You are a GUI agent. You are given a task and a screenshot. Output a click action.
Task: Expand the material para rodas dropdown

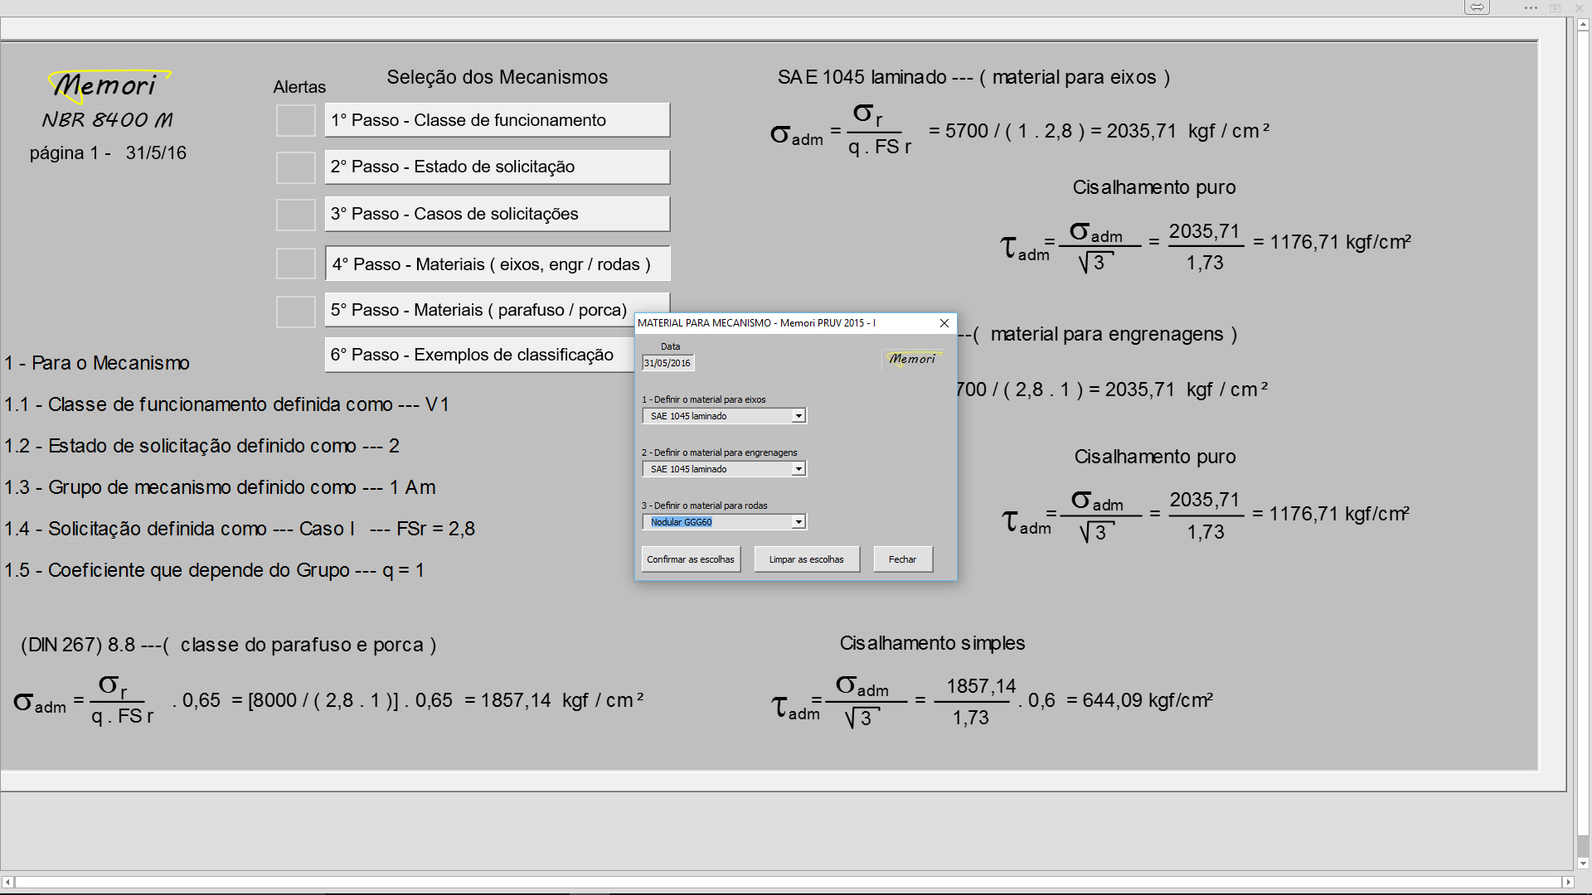798,522
